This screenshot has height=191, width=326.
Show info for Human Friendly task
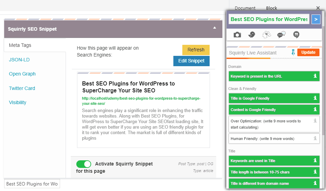[315, 138]
